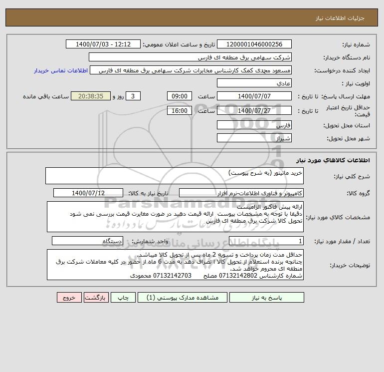The height and width of the screenshot is (372, 384).
Task: Click text 'روز و' beside days field
Action: [118, 96]
